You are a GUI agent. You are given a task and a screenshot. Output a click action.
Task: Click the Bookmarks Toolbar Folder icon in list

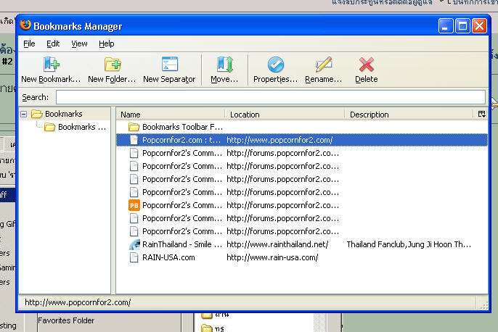(134, 127)
